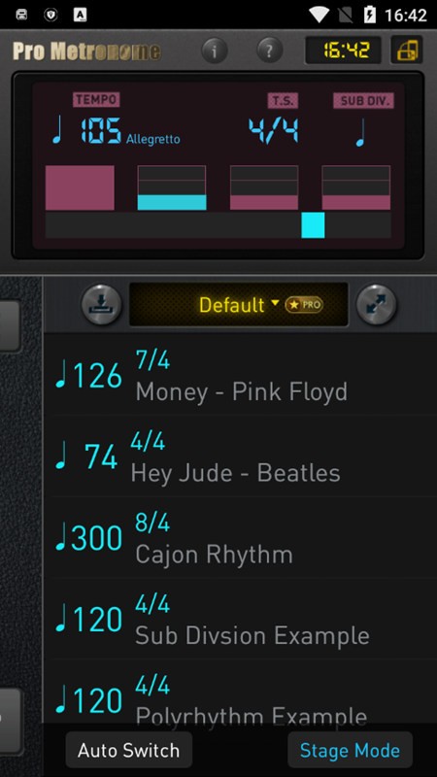
Task: Tap the info (i) icon
Action: [x=214, y=51]
